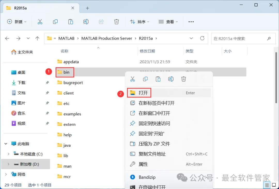The width and height of the screenshot is (279, 189).
Task: Click pin icon next to 音乐
Action: tap(47, 113)
